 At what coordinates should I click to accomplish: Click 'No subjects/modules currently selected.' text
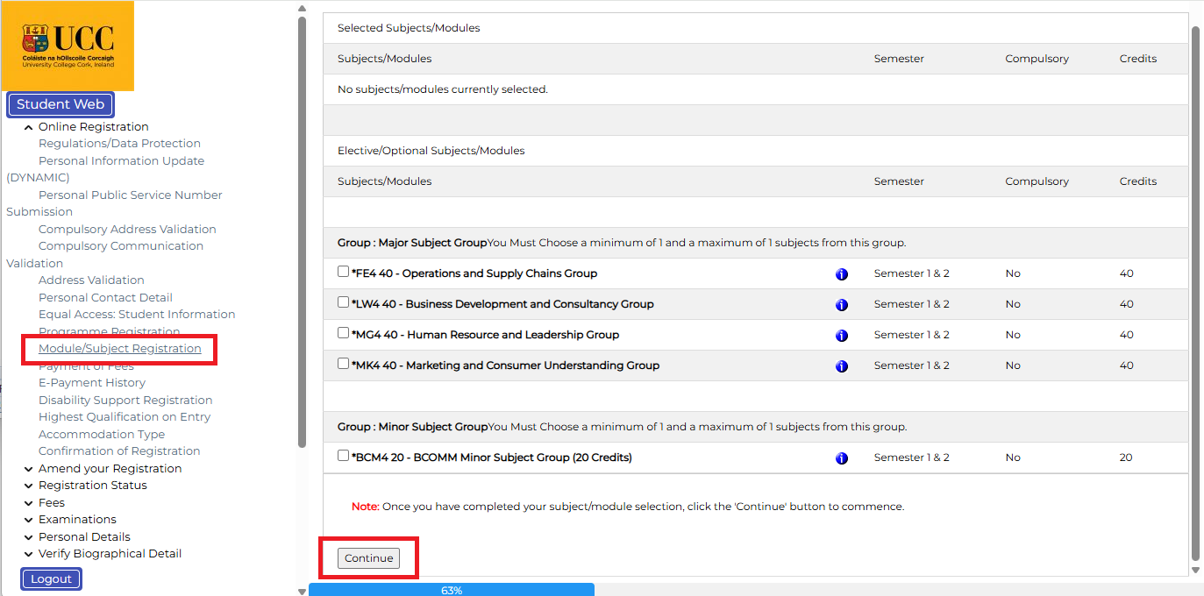(x=443, y=89)
